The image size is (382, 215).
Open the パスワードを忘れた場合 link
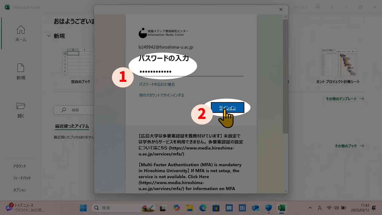click(x=157, y=84)
